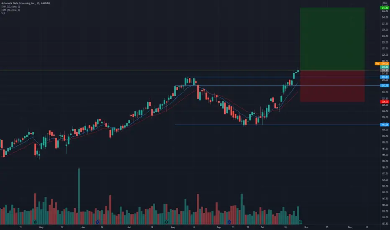This screenshot has height=230, width=390.
Task: Open the USD currency selector
Action: click(385, 3)
